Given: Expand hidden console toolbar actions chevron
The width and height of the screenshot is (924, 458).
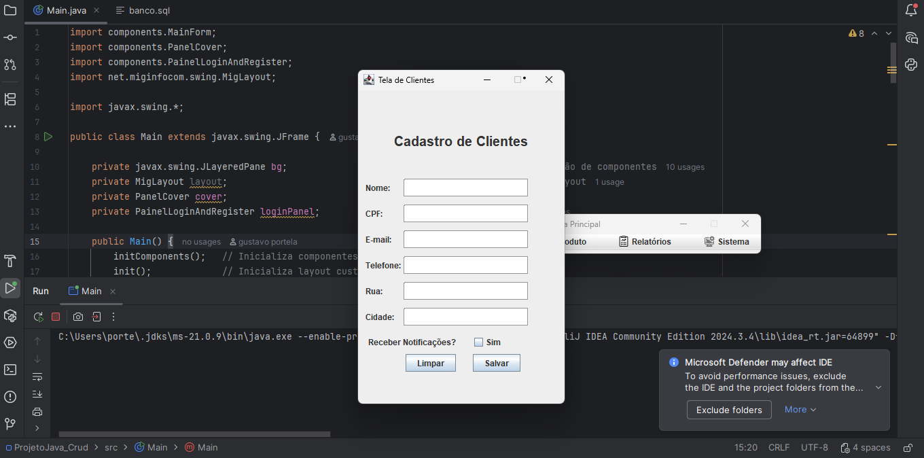Looking at the screenshot, I should (37, 429).
